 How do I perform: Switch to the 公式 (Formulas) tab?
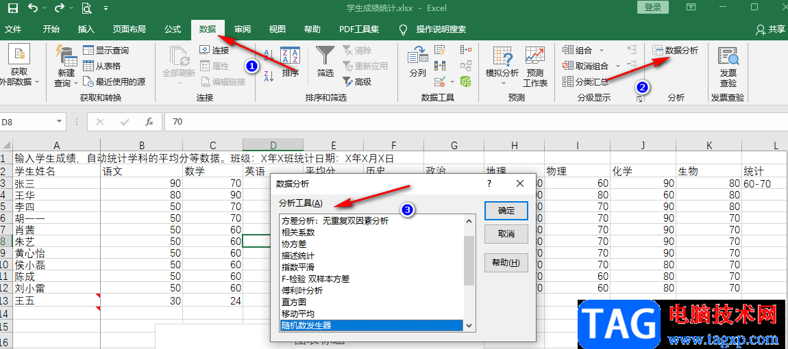coord(173,29)
